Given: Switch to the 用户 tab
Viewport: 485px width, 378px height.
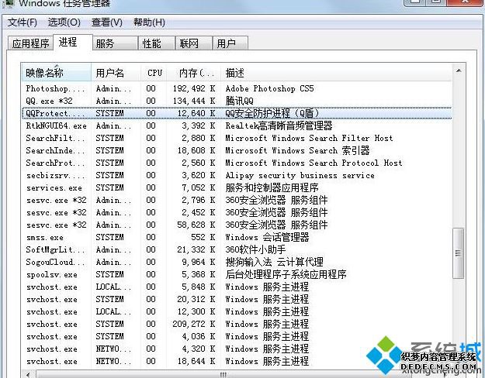Looking at the screenshot, I should (x=230, y=43).
